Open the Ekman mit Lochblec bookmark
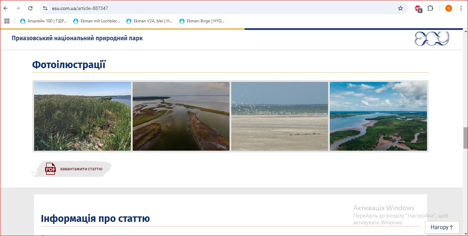Viewport: 468px width, 236px height. (97, 21)
